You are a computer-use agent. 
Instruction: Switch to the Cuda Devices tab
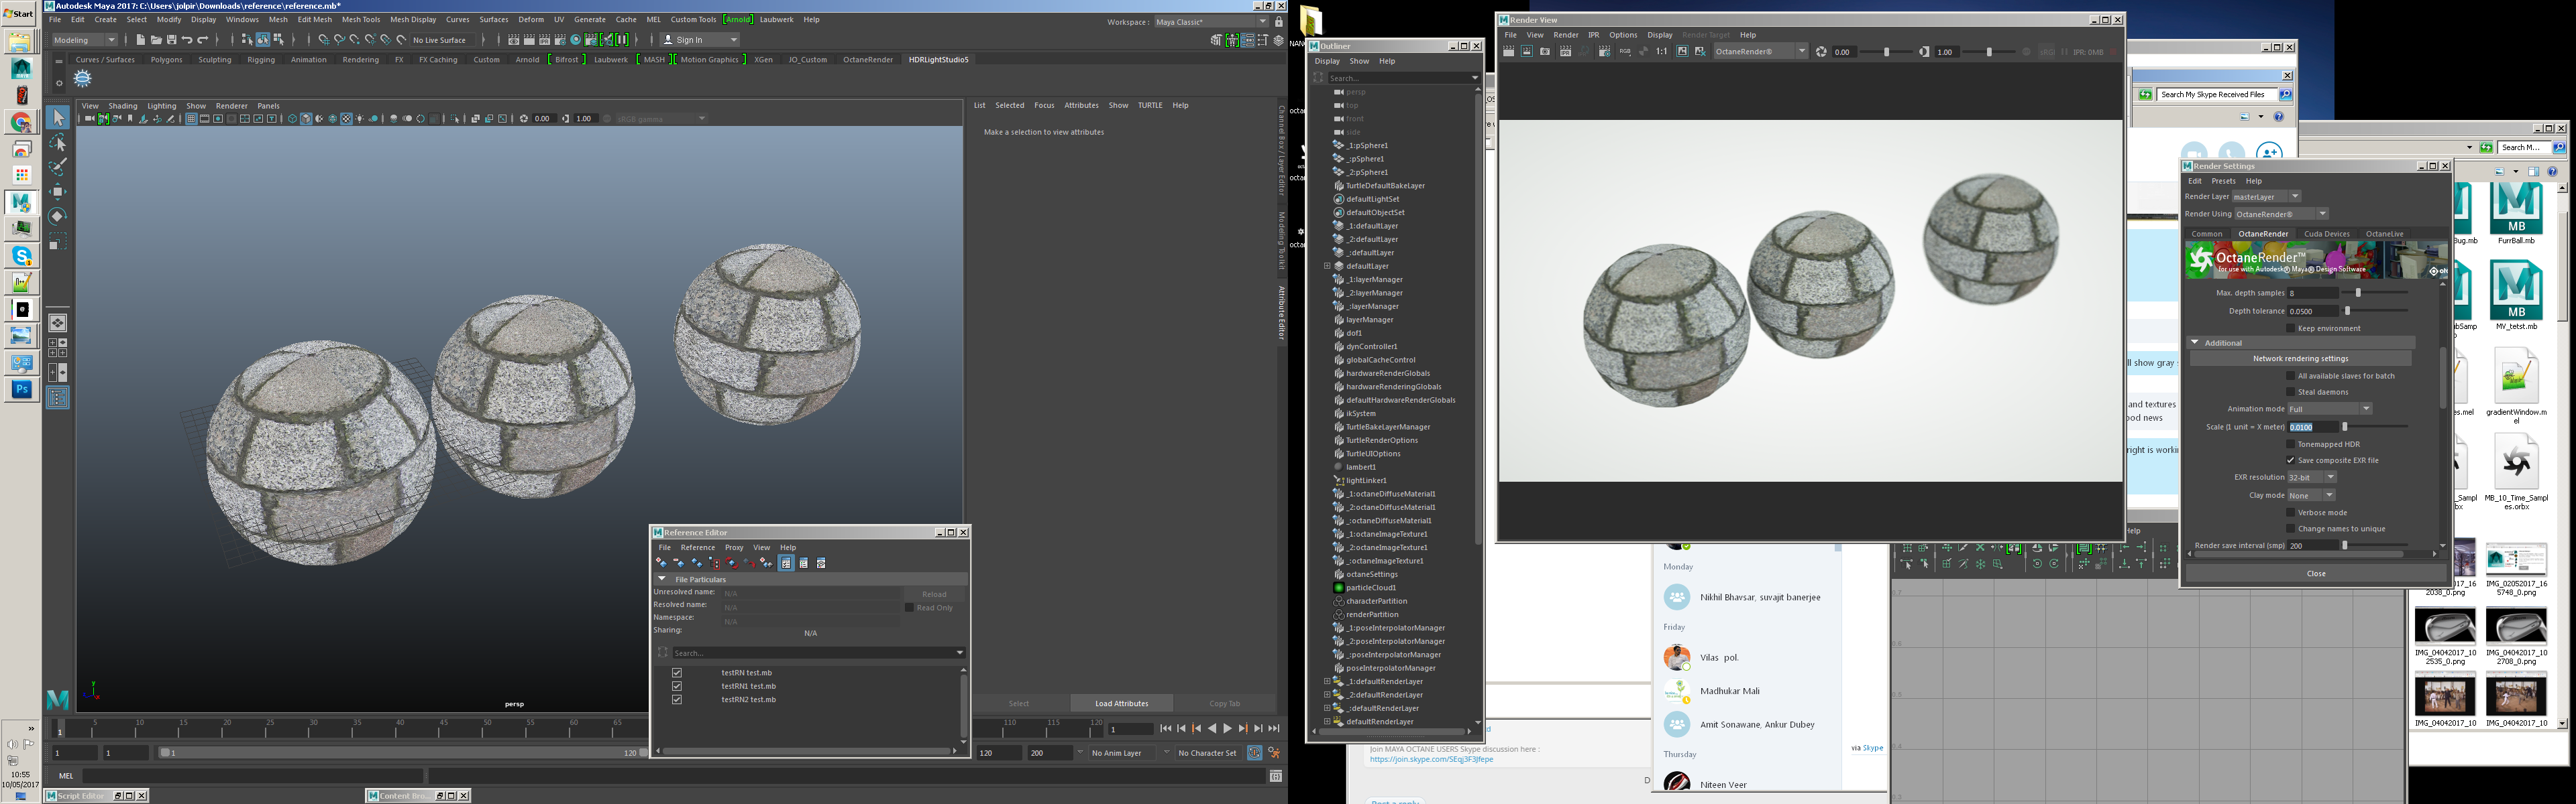pyautogui.click(x=2326, y=234)
